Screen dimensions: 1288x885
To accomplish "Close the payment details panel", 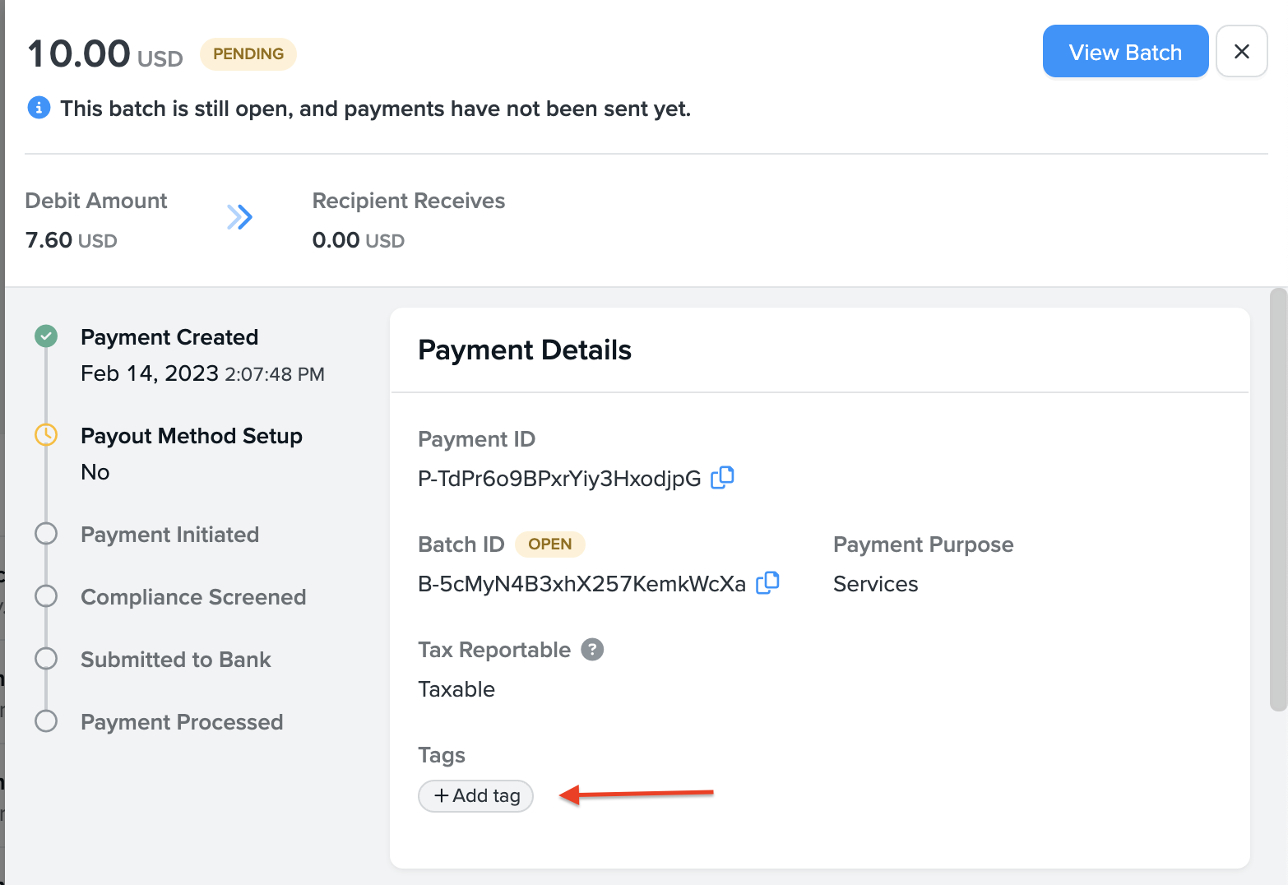I will (1241, 52).
